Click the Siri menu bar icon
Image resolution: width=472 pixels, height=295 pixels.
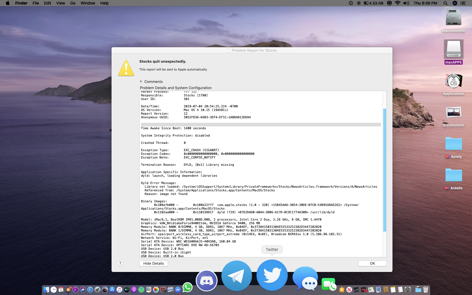(455, 3)
